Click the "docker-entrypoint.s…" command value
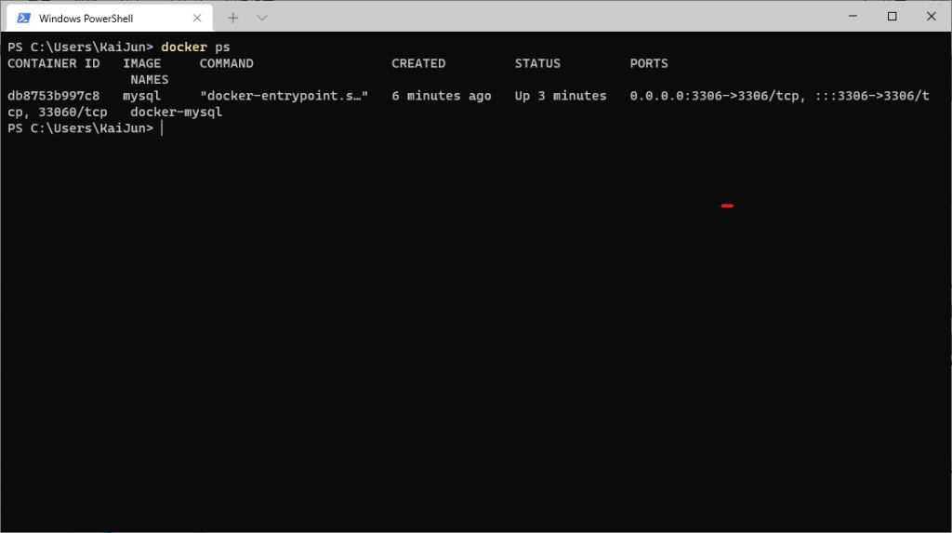Screen dimensions: 952x533 point(284,96)
